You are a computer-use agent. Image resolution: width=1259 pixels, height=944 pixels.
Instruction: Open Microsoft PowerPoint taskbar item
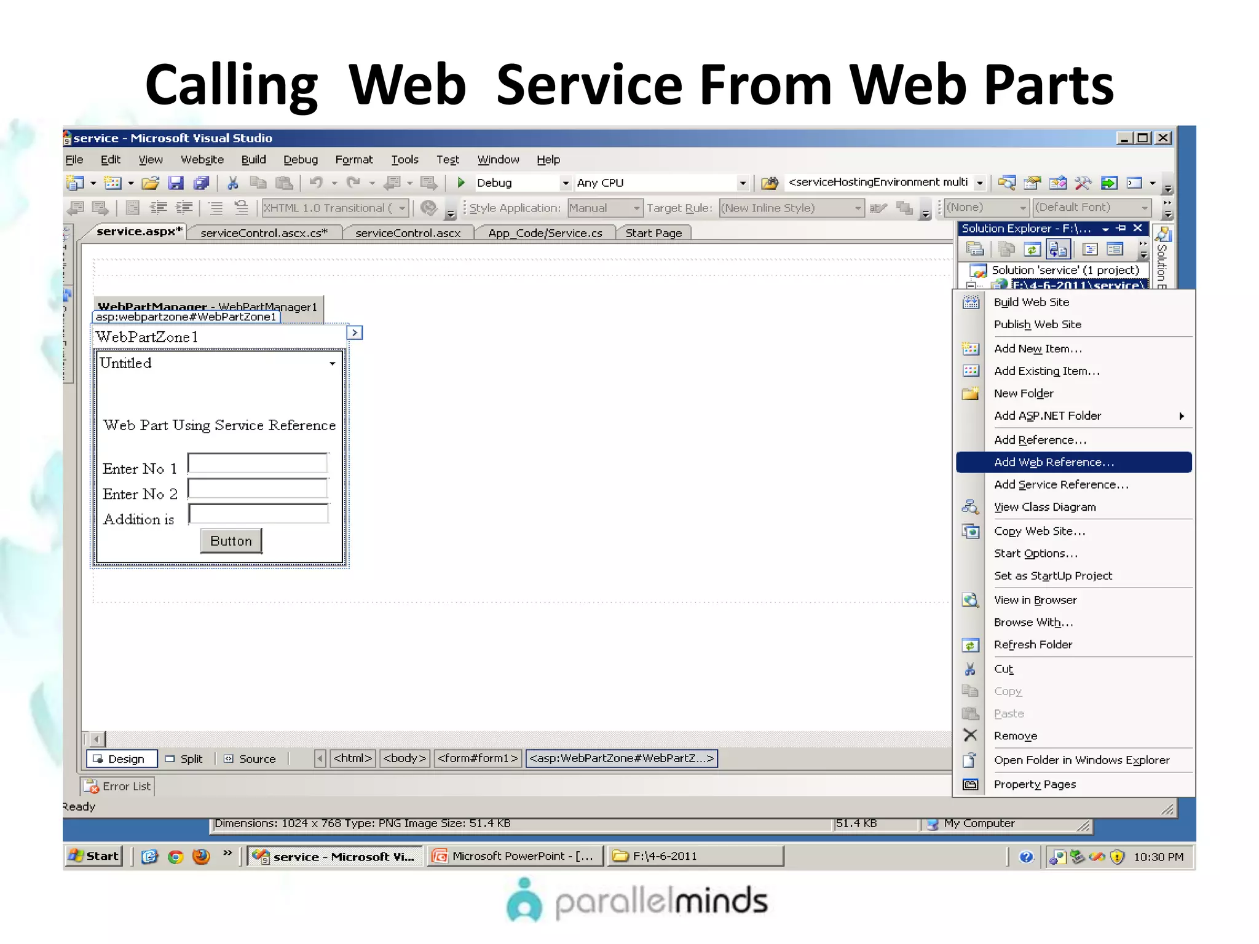pyautogui.click(x=515, y=856)
